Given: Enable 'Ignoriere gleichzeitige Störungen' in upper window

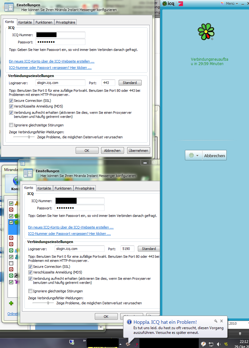Looking at the screenshot, I should (x=11, y=125).
